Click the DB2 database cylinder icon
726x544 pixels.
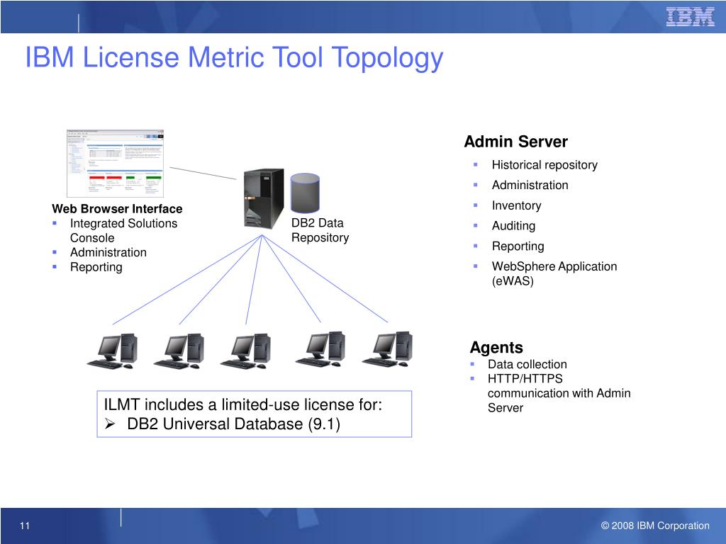tap(305, 193)
